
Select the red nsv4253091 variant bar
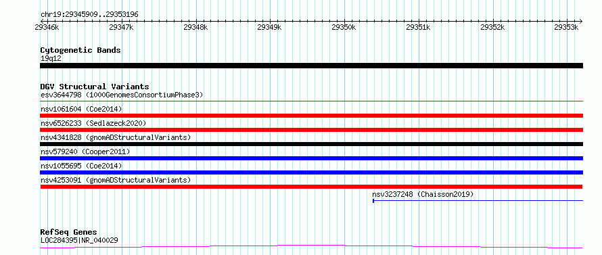click(311, 187)
